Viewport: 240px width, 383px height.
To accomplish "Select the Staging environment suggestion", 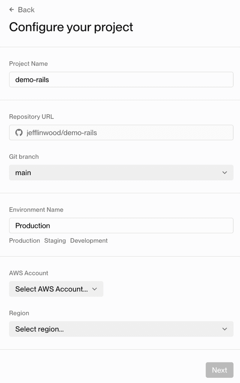I will click(55, 240).
